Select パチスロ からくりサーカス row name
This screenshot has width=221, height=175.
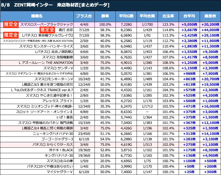52,145
